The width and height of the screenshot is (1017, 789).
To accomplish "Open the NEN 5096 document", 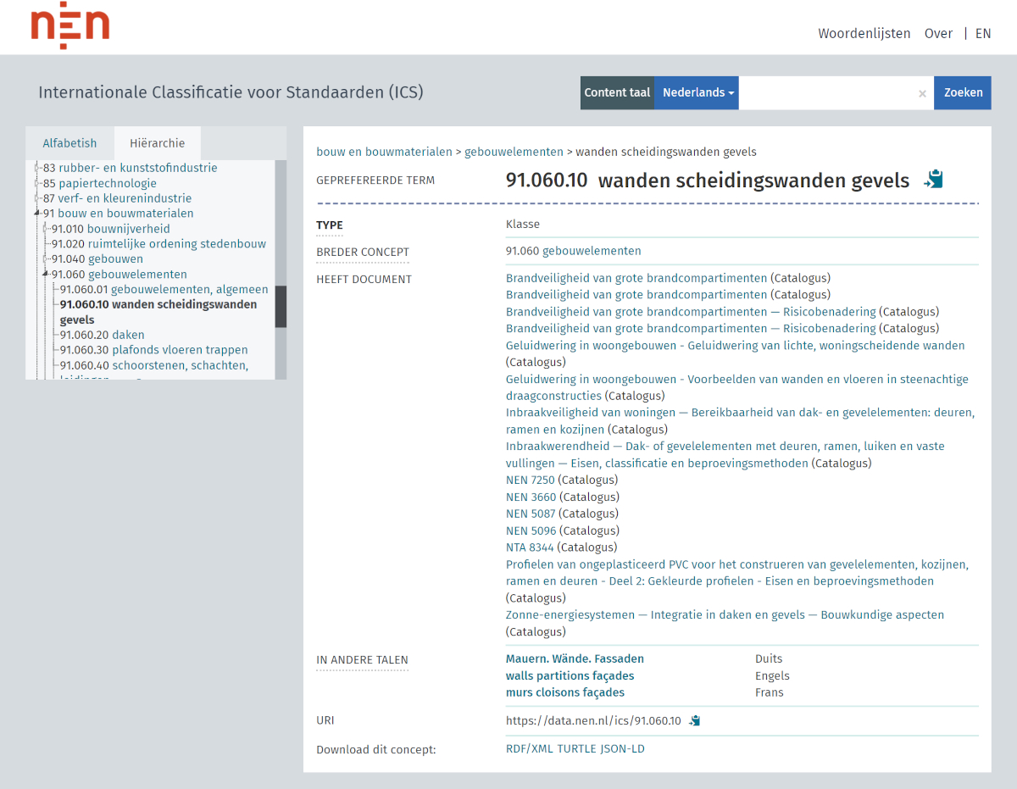I will [531, 531].
